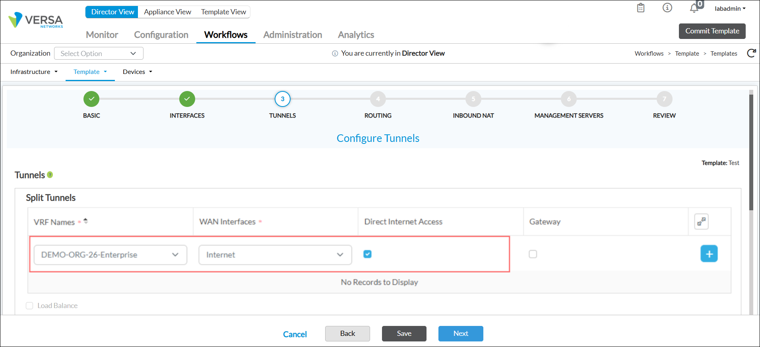760x347 pixels.
Task: Open the Organization Select Option dropdown
Action: point(99,53)
